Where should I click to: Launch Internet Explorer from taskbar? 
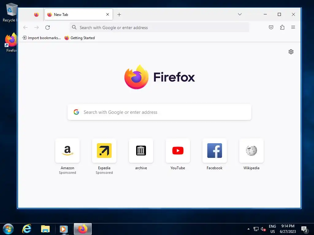(27, 229)
